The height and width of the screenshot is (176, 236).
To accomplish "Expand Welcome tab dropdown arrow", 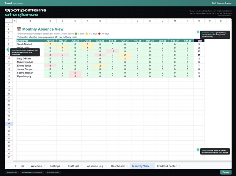I will pyautogui.click(x=45, y=166).
